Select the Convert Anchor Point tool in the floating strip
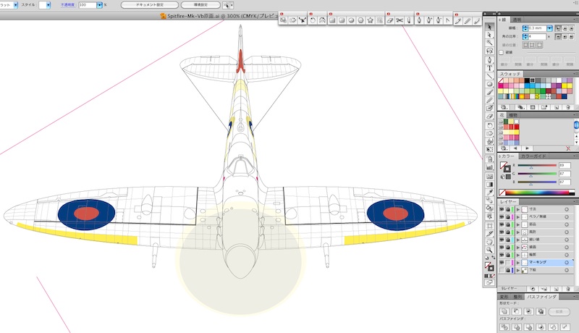 point(447,20)
